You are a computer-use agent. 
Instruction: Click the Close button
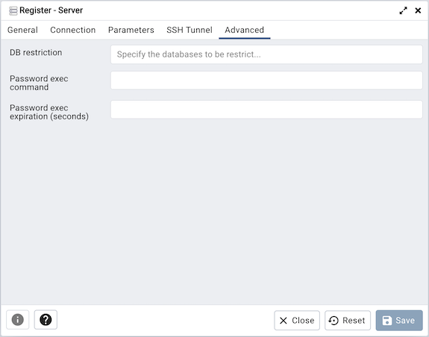[x=297, y=321]
